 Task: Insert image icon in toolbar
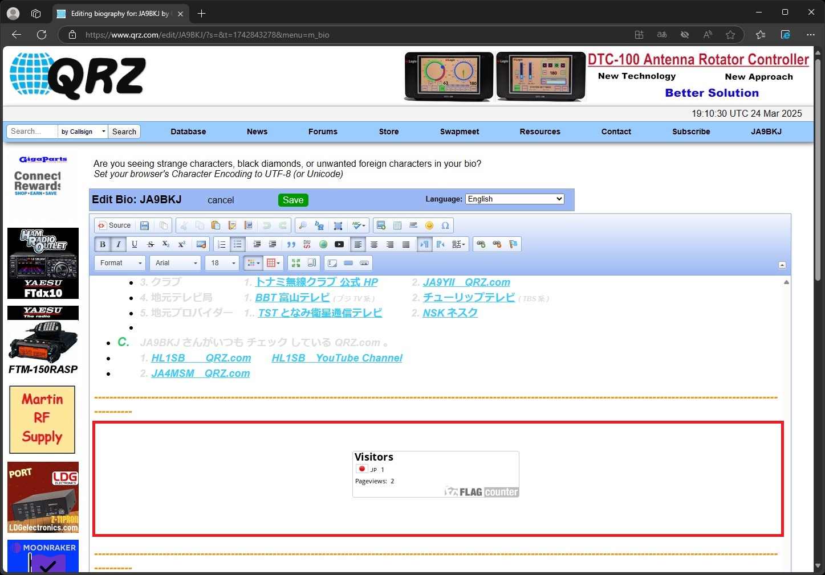[381, 225]
